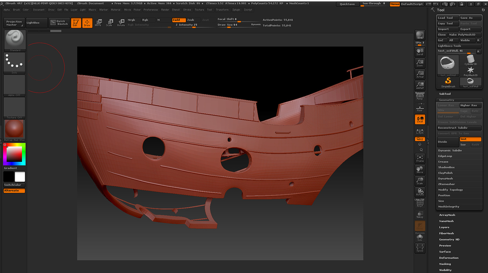This screenshot has height=273, width=488.
Task: Open the Alpha menu
Action: pyautogui.click(x=7, y=10)
